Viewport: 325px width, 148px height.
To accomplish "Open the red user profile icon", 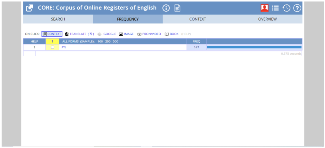I will (x=264, y=8).
